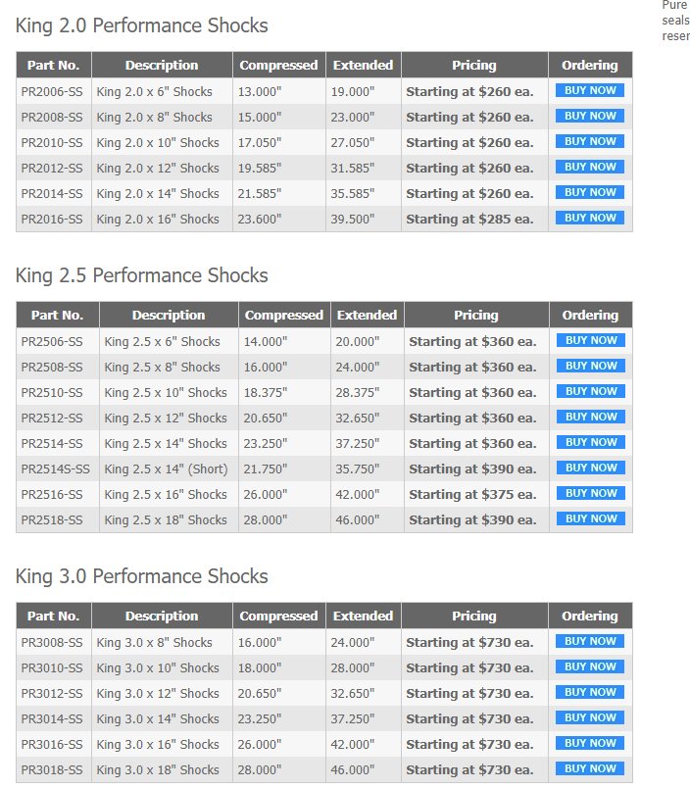The width and height of the screenshot is (690, 789).
Task: Click BUY NOW for King 2.5 x 14" (Short)
Action: (591, 468)
